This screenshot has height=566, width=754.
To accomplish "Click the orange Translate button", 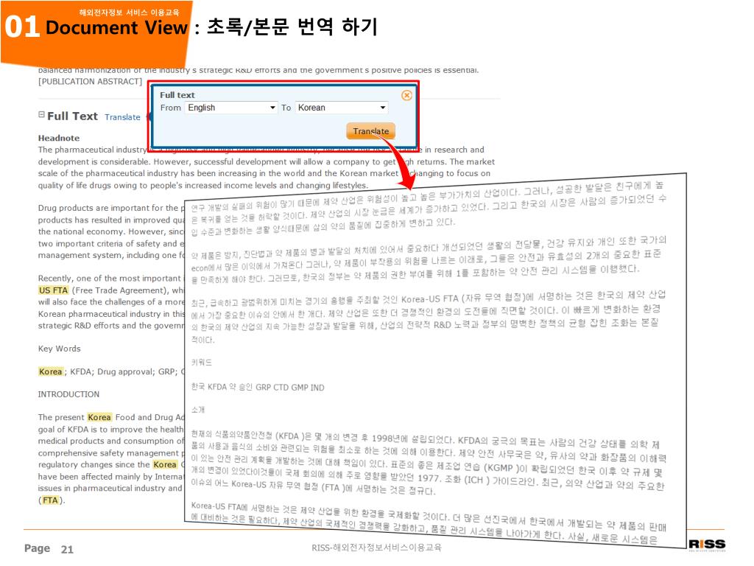I will 370,131.
